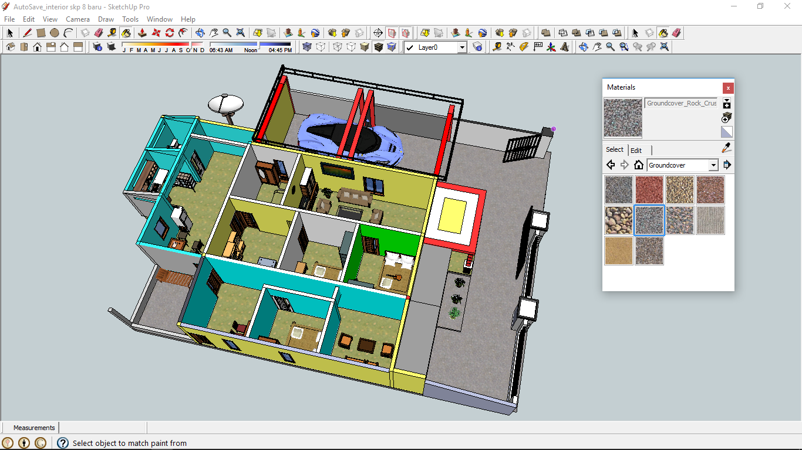The width and height of the screenshot is (802, 450).
Task: Open Shadow Settings icon
Action: click(97, 47)
